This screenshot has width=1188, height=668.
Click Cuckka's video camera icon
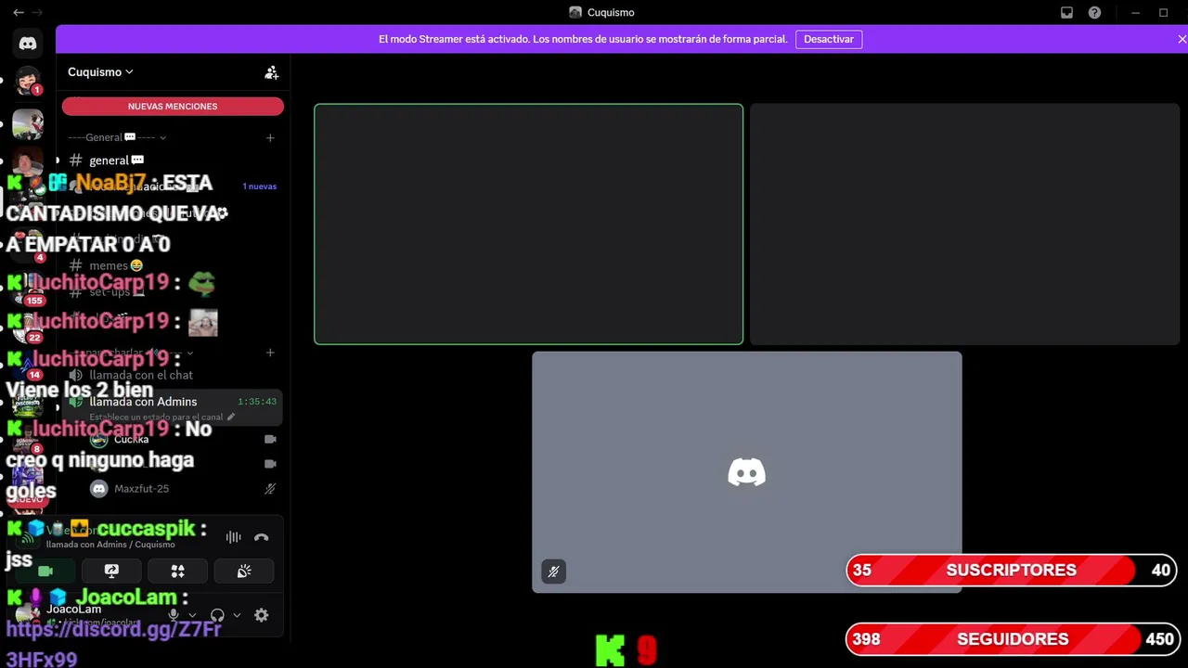click(270, 439)
